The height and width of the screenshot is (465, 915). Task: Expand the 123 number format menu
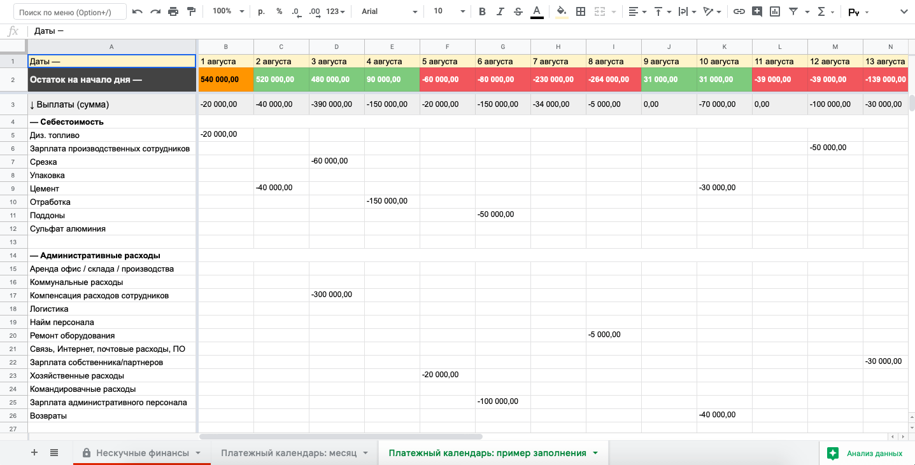coord(335,11)
